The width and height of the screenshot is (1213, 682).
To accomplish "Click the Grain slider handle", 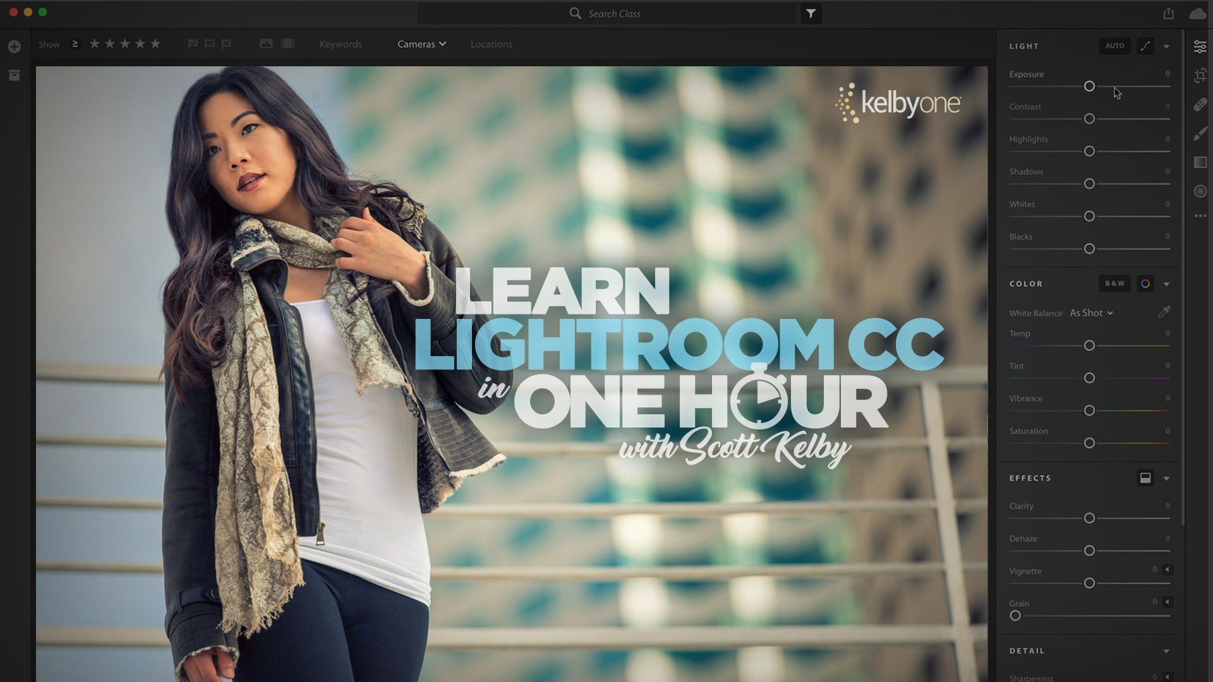I will 1015,616.
